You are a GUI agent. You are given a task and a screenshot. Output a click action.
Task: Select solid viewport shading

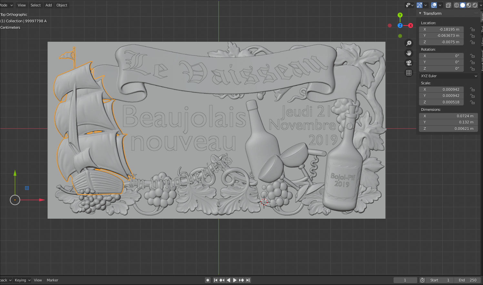pyautogui.click(x=463, y=5)
